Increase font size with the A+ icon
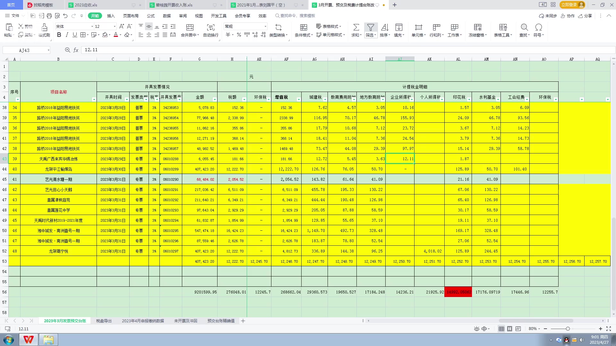This screenshot has height=346, width=616. pyautogui.click(x=122, y=26)
